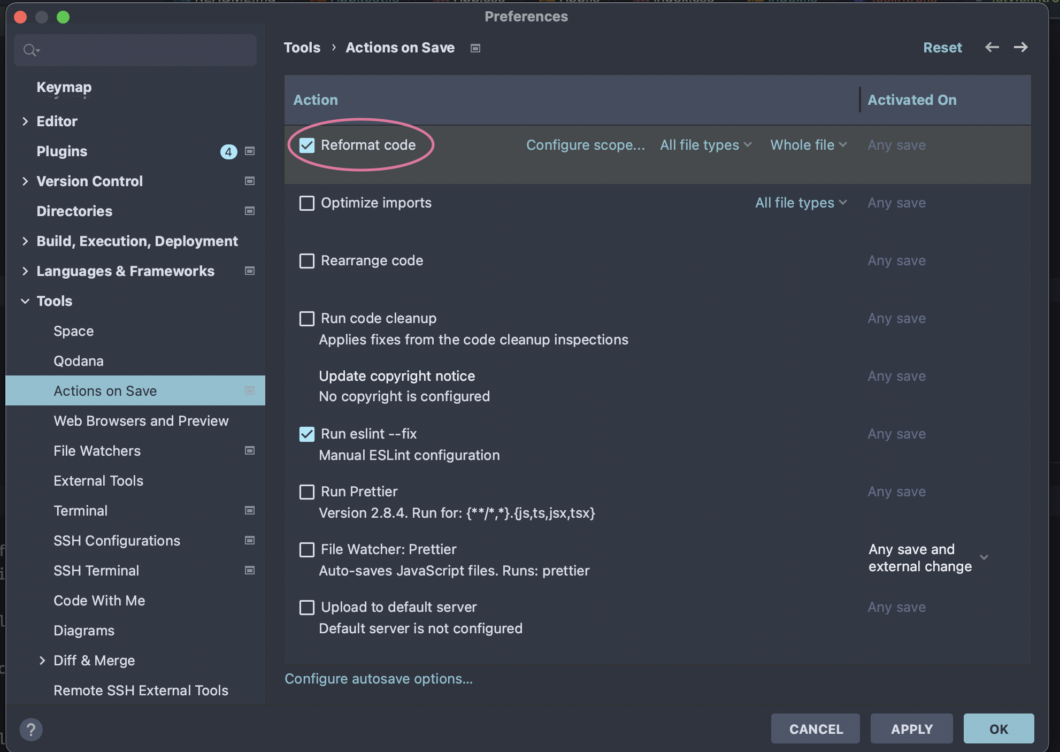Enable the Optimize imports checkbox
Image resolution: width=1060 pixels, height=752 pixels.
(307, 203)
